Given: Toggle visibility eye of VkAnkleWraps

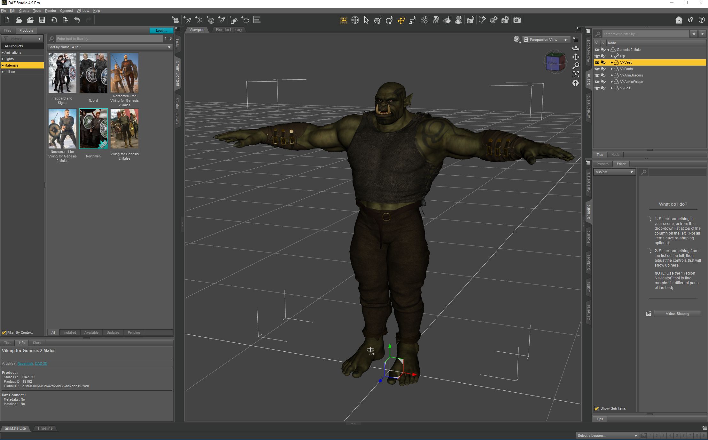Looking at the screenshot, I should (597, 82).
